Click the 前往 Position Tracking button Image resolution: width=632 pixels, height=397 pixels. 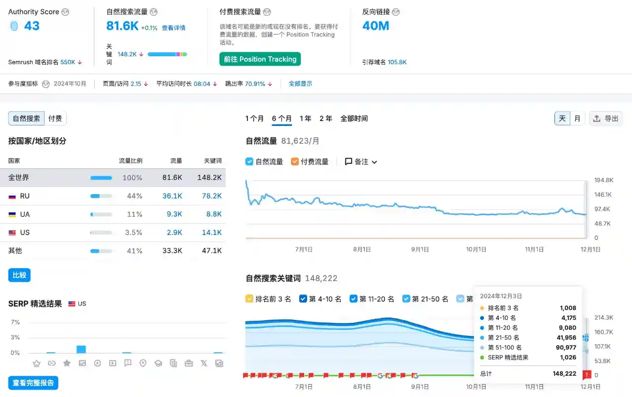pos(260,59)
